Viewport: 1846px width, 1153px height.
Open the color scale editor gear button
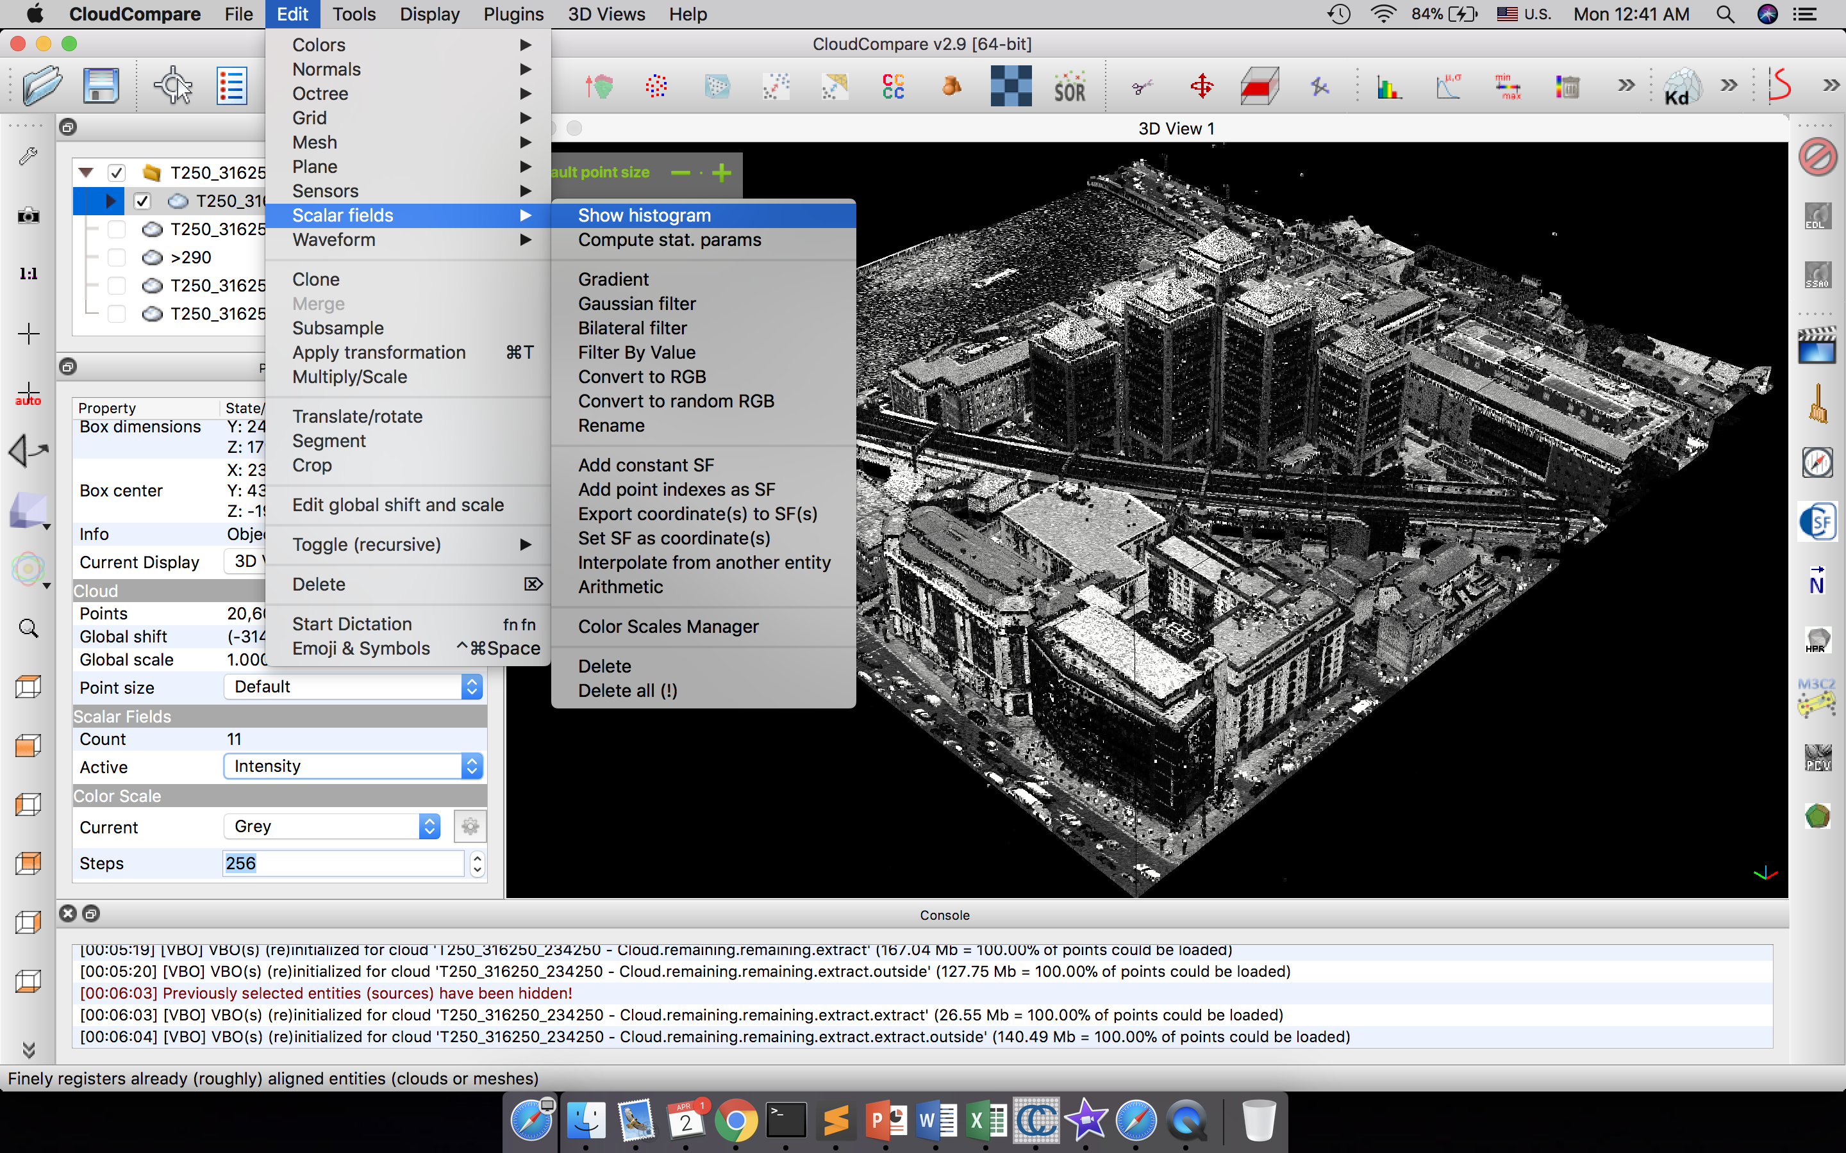coord(470,826)
